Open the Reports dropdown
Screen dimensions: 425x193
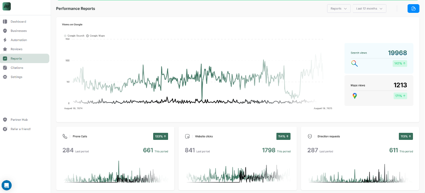click(339, 9)
